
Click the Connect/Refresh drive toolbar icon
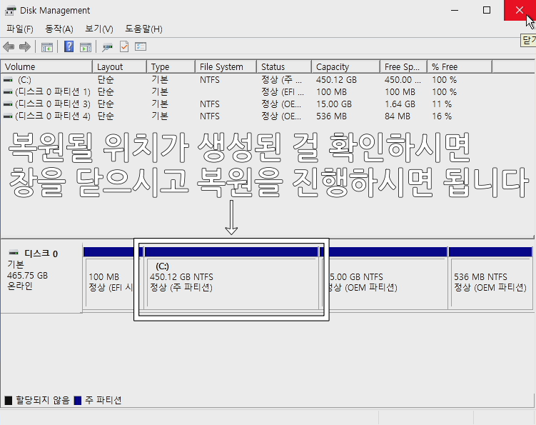tap(107, 47)
